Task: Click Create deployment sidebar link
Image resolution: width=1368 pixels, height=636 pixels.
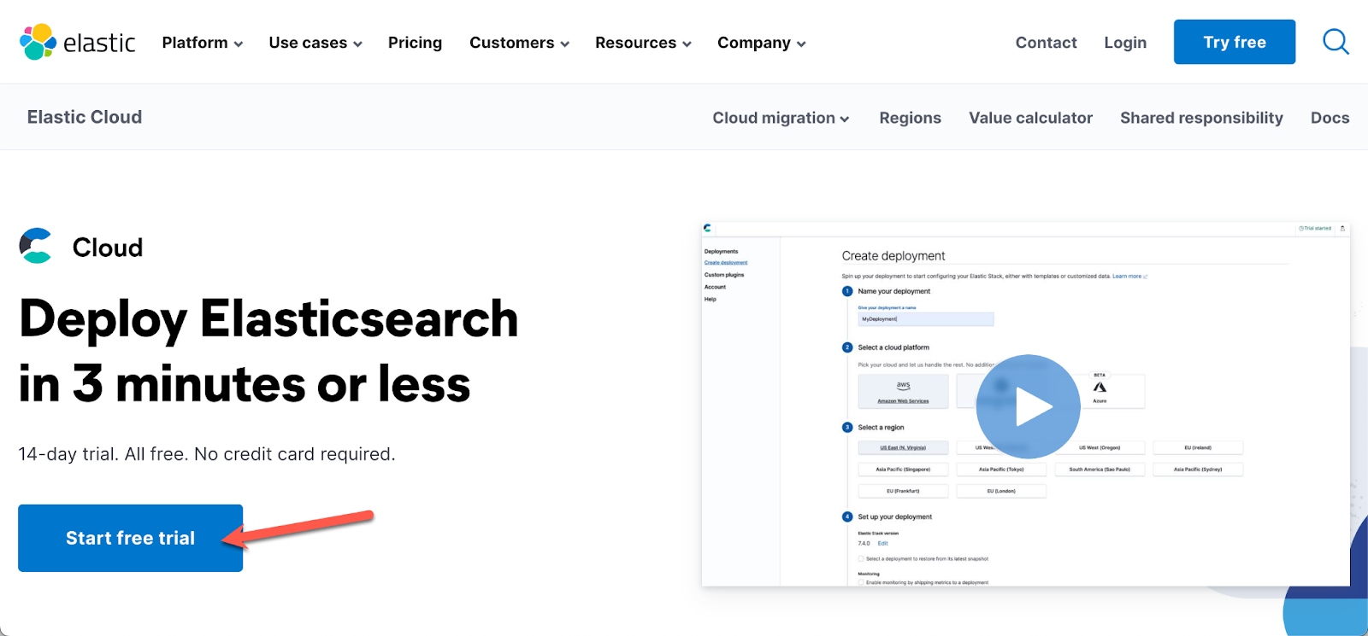Action: 726,263
